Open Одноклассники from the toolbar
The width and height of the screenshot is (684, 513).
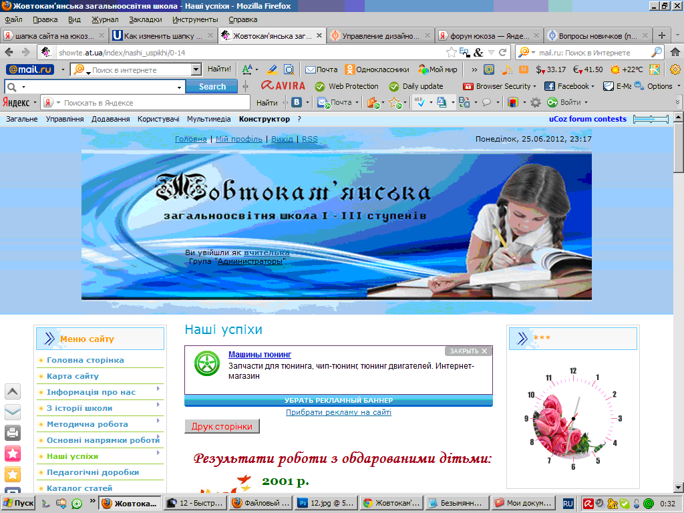pyautogui.click(x=377, y=69)
